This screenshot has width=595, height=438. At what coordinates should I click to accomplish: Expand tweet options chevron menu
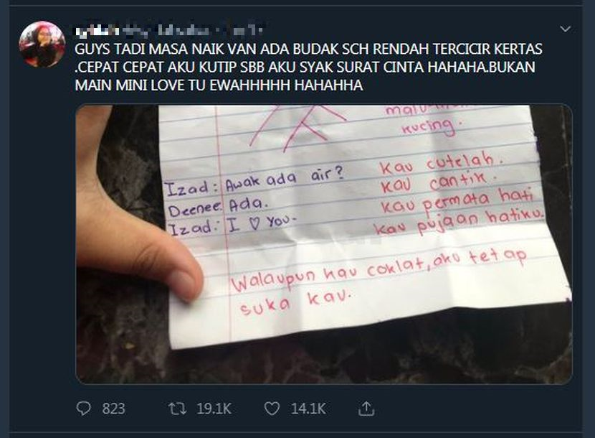(x=566, y=29)
